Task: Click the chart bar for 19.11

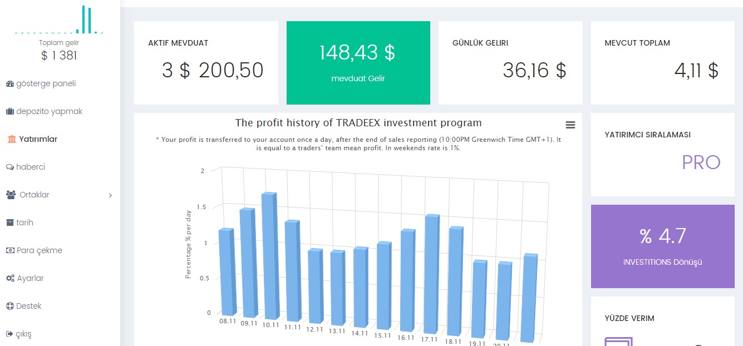Action: tap(480, 299)
